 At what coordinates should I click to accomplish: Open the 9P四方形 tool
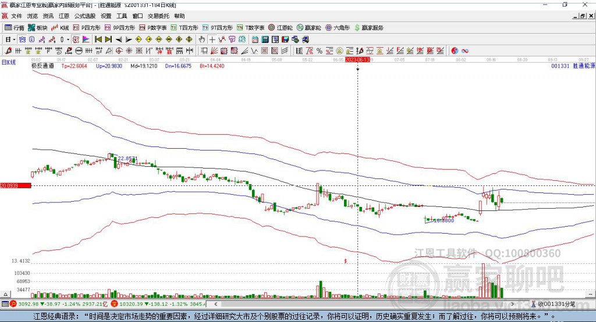[x=120, y=28]
